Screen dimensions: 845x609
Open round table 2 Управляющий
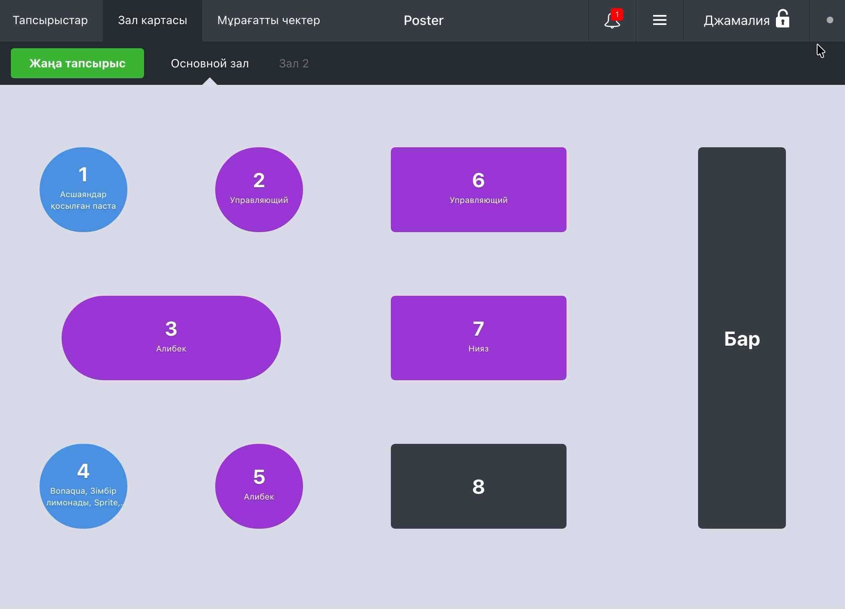tap(259, 190)
